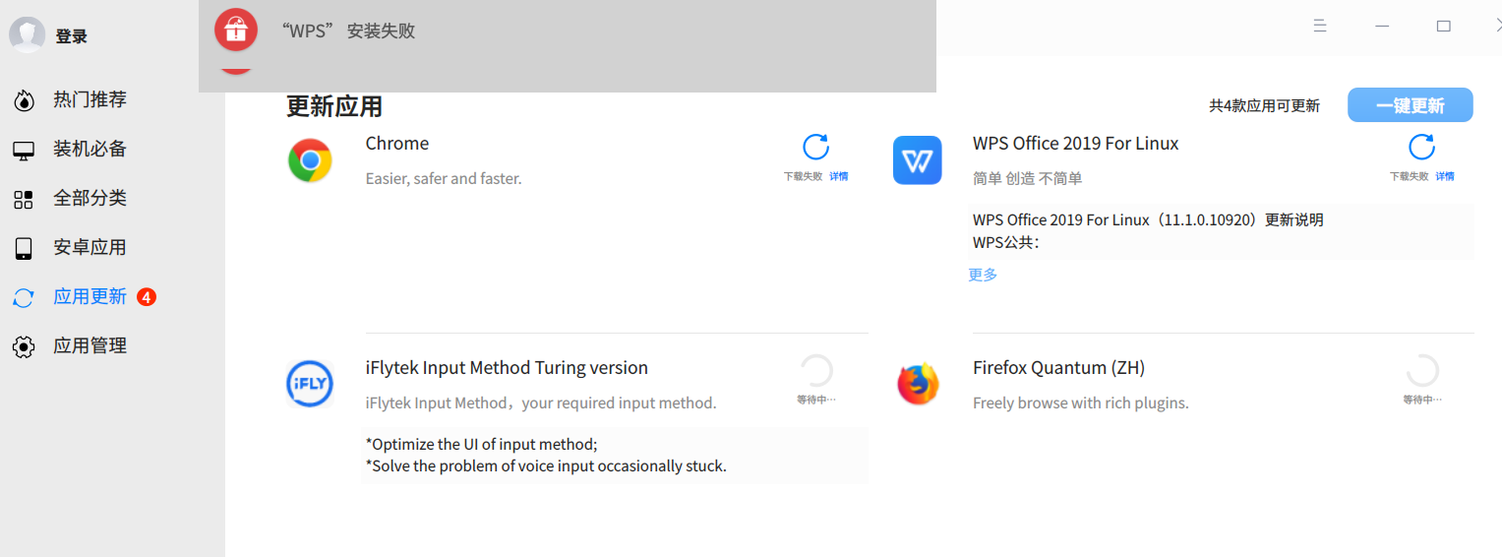This screenshot has height=557, width=1502.
Task: Click the WPS Office app icon
Action: (917, 160)
